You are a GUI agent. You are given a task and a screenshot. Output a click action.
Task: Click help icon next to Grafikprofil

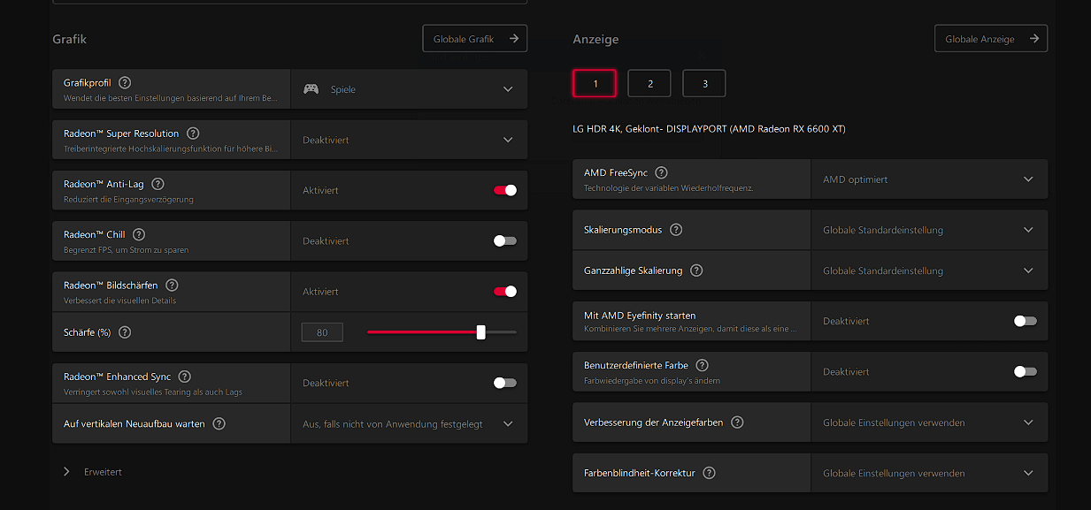(x=125, y=83)
